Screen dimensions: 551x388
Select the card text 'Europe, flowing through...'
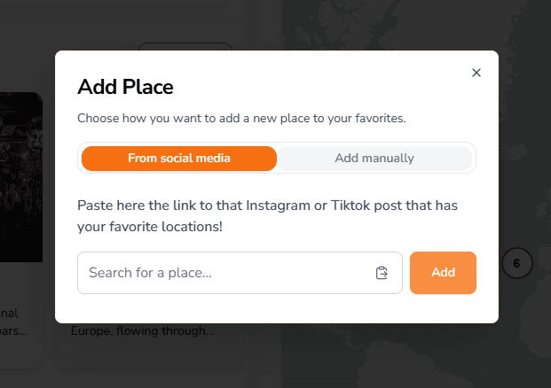click(143, 332)
